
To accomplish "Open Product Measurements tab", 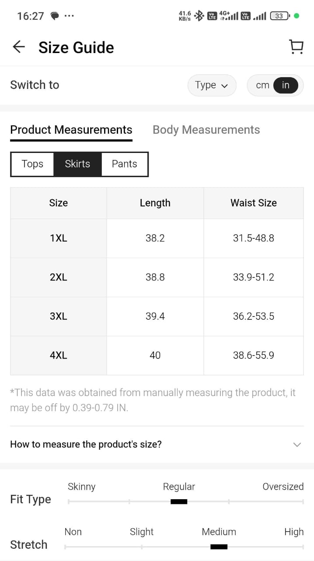I will coord(71,130).
